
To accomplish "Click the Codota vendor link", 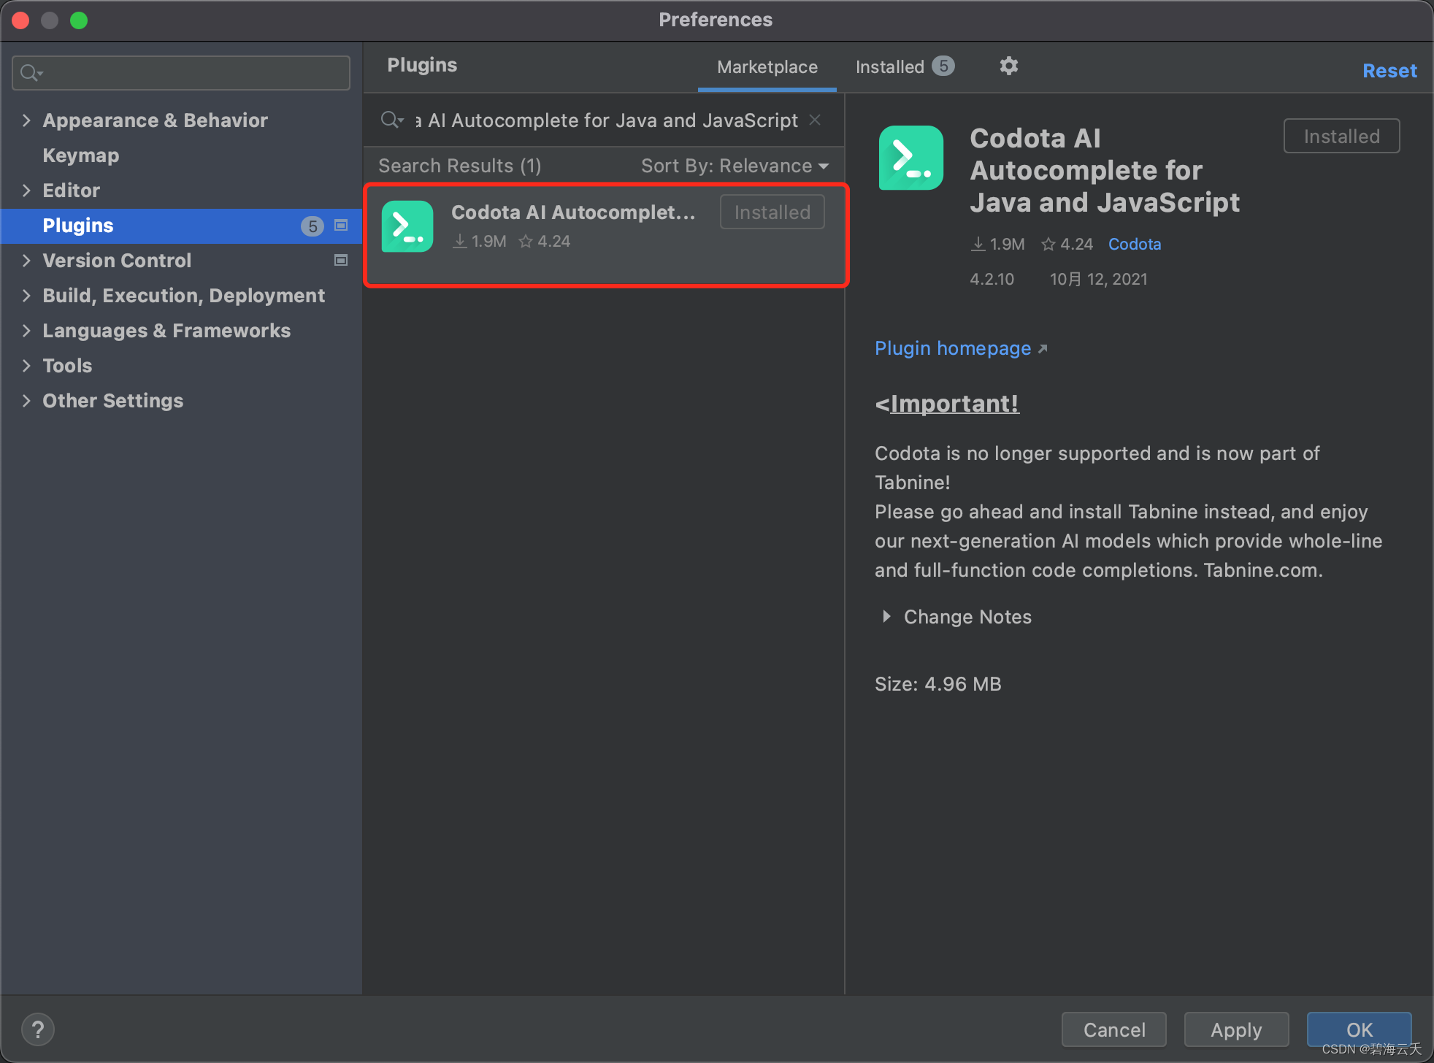I will pos(1134,245).
